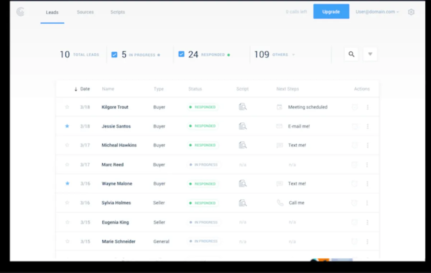This screenshot has width=431, height=273.
Task: Click action shield icon for Jessie Santos
Action: click(354, 126)
